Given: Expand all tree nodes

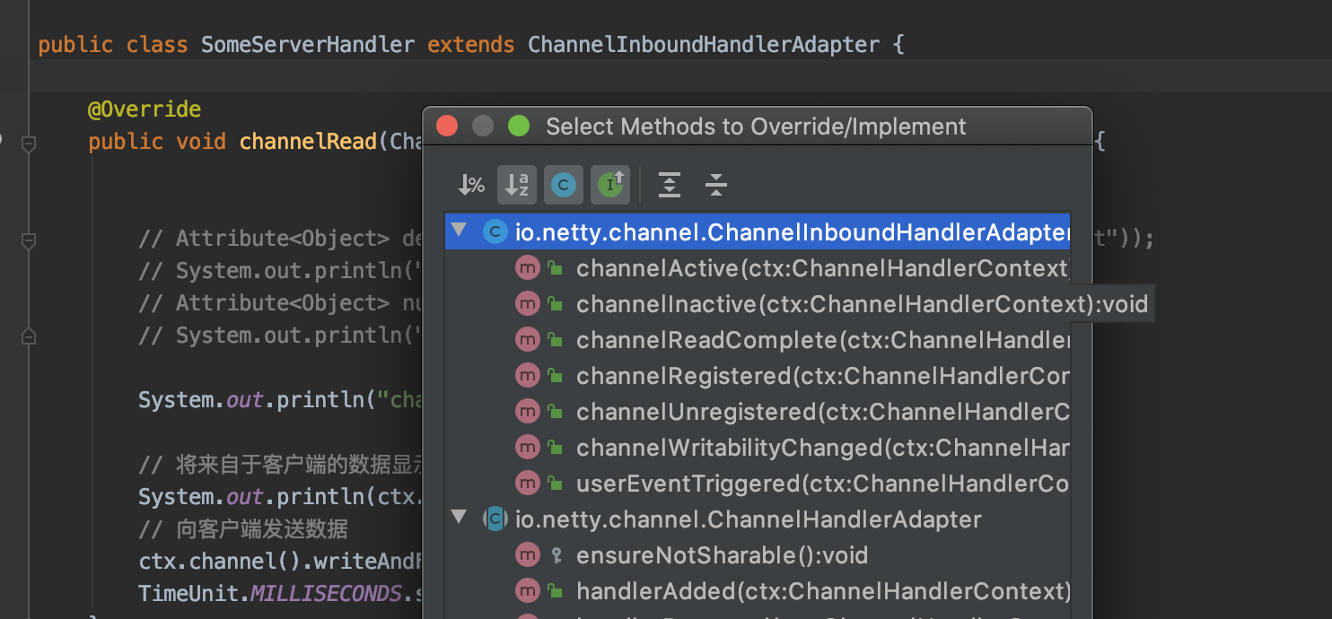Looking at the screenshot, I should pos(670,185).
